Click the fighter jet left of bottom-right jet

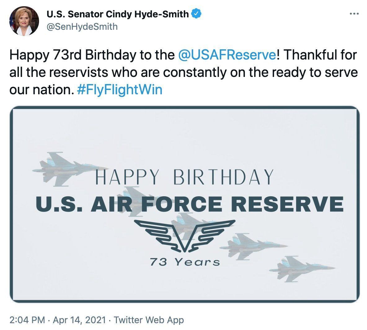click(248, 247)
